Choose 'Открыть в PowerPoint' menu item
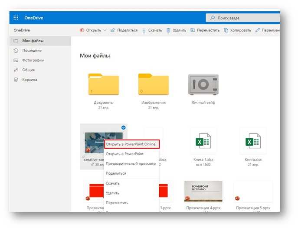298x230 pixels. (124, 154)
